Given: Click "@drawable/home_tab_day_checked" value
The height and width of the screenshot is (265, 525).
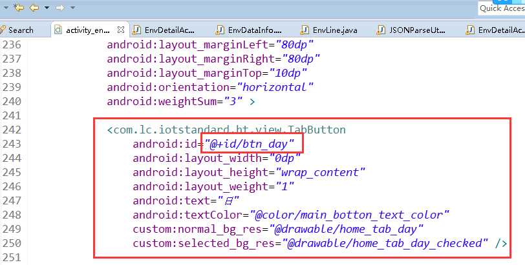Looking at the screenshot, I should [385, 243].
